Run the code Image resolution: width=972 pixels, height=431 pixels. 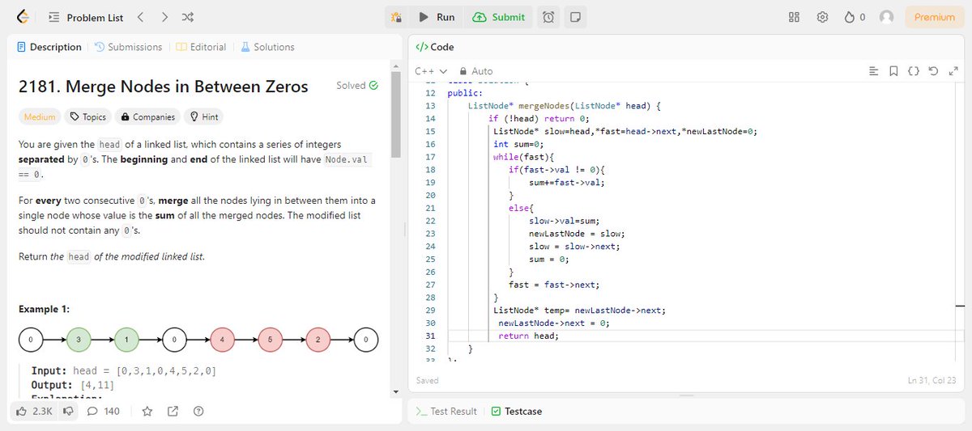436,17
